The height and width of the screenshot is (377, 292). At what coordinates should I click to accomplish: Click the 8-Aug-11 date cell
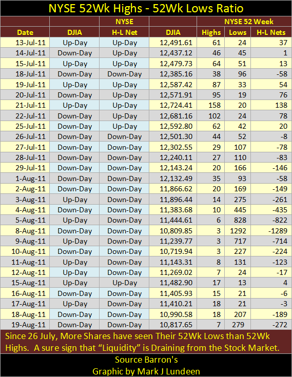click(25, 231)
